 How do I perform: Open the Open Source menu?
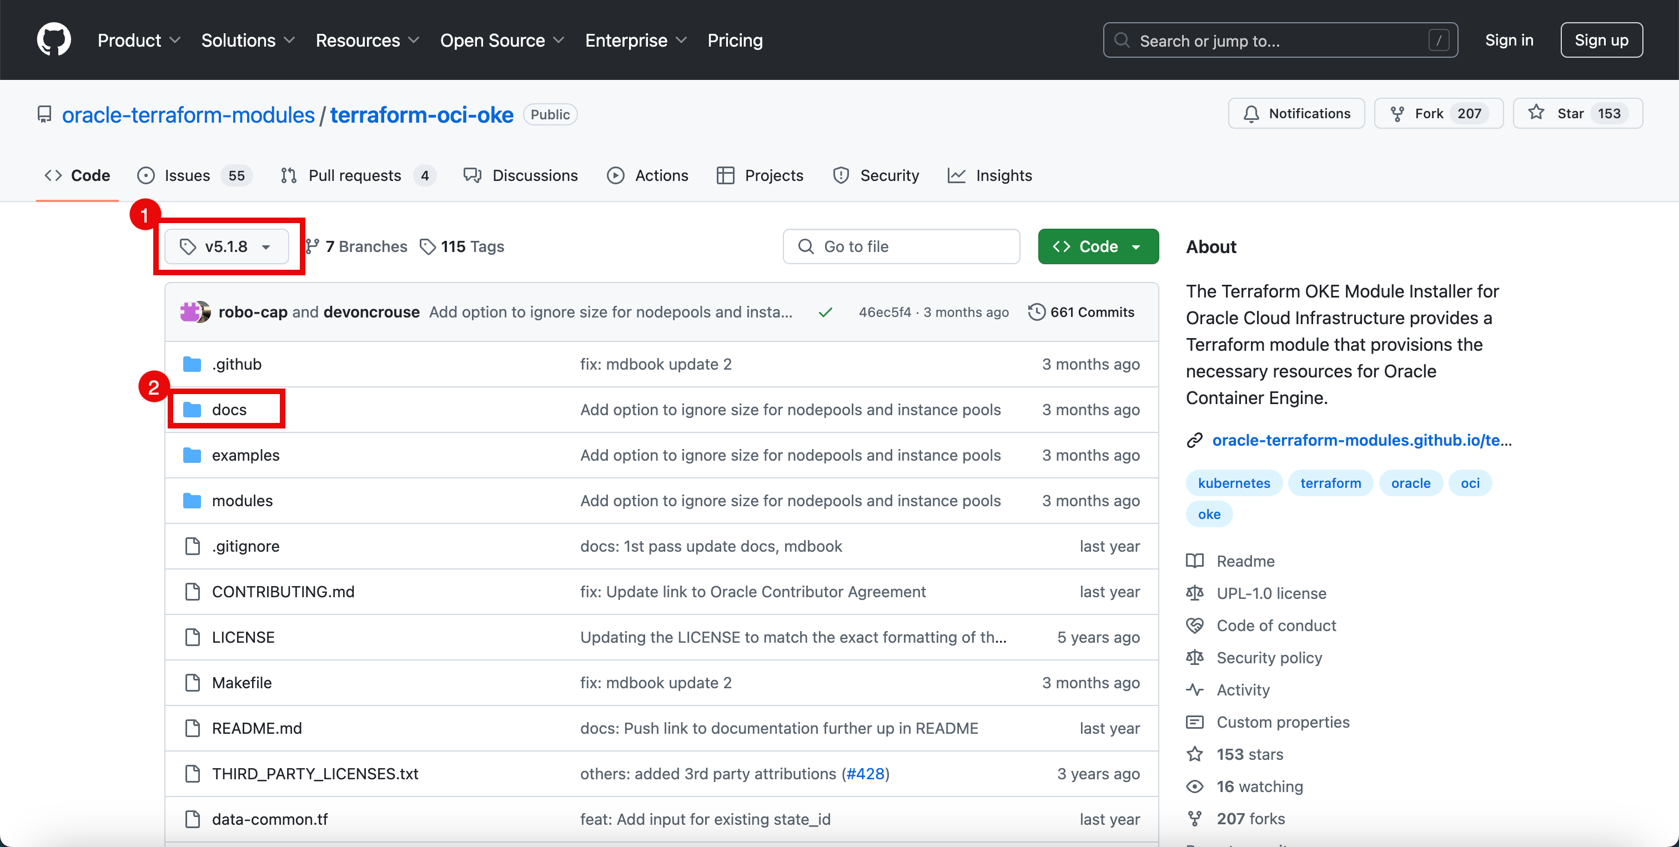pyautogui.click(x=501, y=41)
